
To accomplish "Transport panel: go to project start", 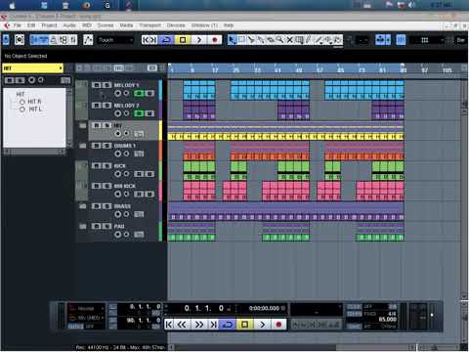I will click(x=169, y=325).
